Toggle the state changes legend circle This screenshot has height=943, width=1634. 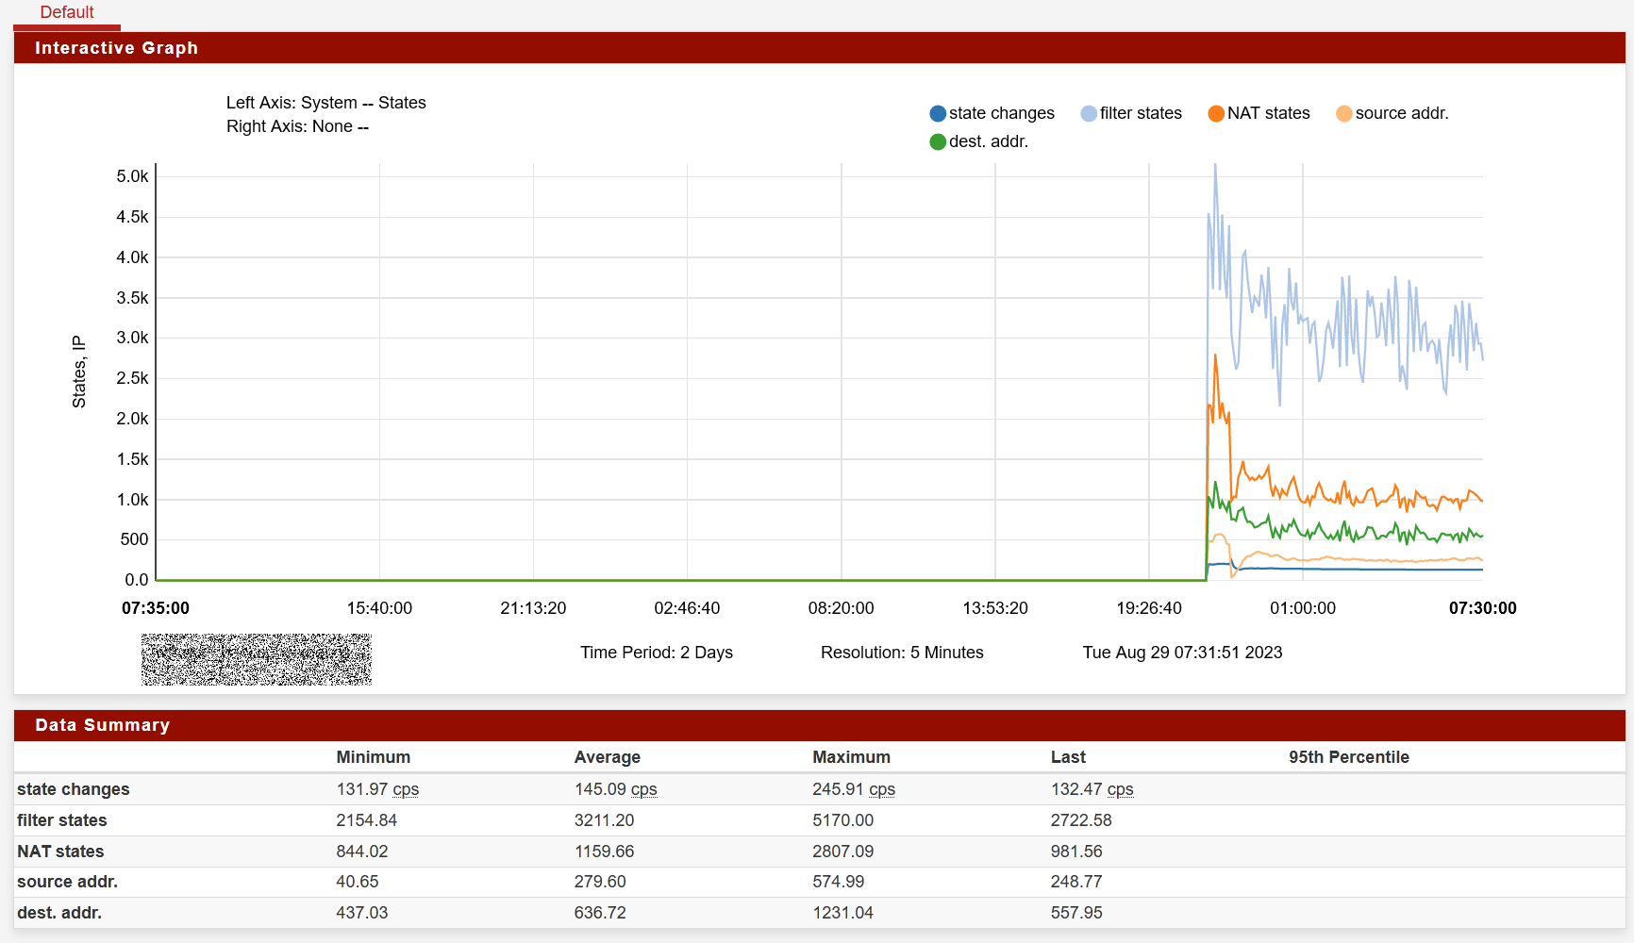[x=938, y=113]
